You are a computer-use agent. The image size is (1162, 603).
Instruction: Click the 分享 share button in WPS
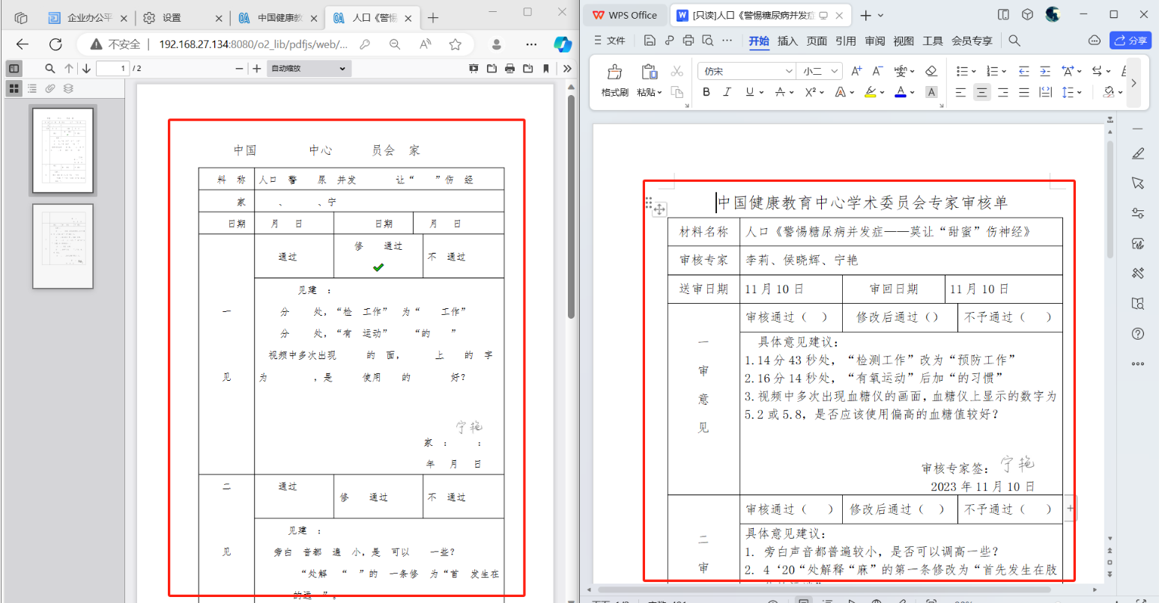pos(1131,41)
